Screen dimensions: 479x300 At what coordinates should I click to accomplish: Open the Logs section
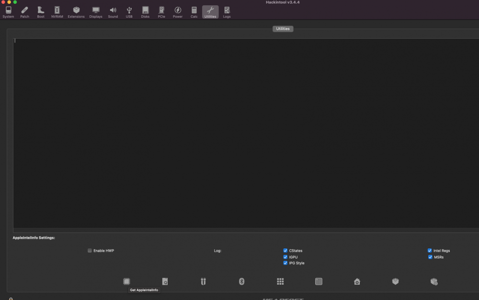227,12
